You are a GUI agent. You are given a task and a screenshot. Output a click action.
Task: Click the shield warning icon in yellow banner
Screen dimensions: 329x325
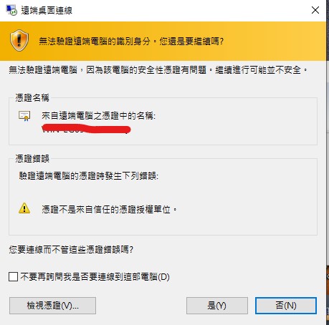coord(19,40)
